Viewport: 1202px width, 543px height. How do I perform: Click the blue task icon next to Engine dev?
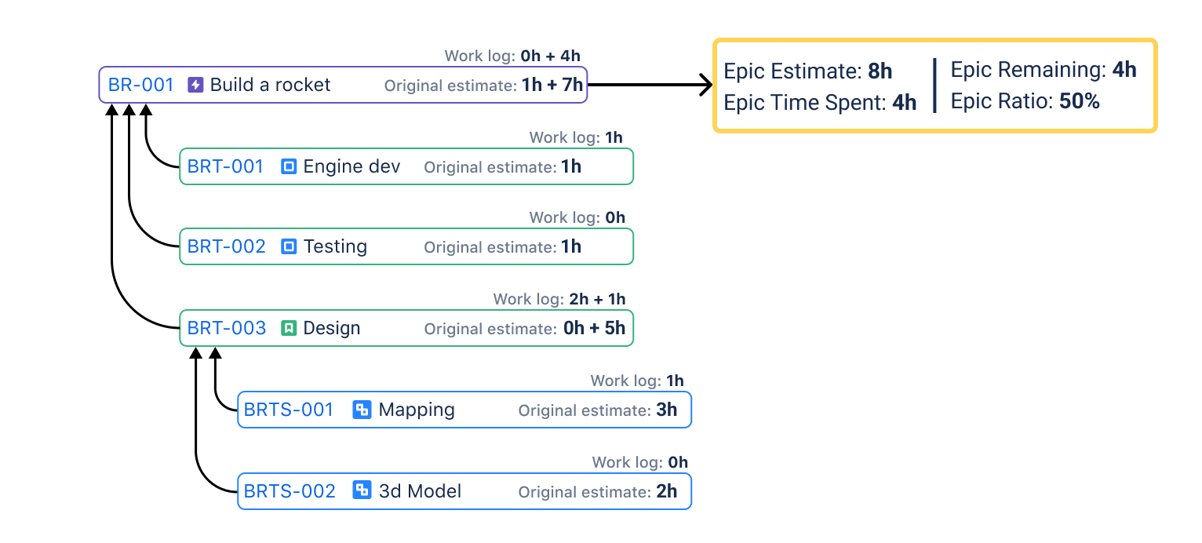point(289,166)
